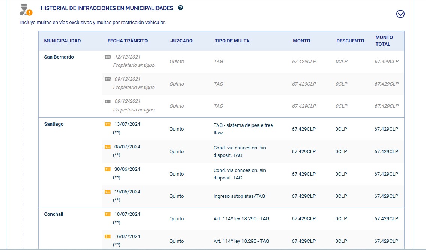Click the section title Historial de Infracciones en Municipalidades
Image resolution: width=426 pixels, height=250 pixels.
tap(107, 8)
